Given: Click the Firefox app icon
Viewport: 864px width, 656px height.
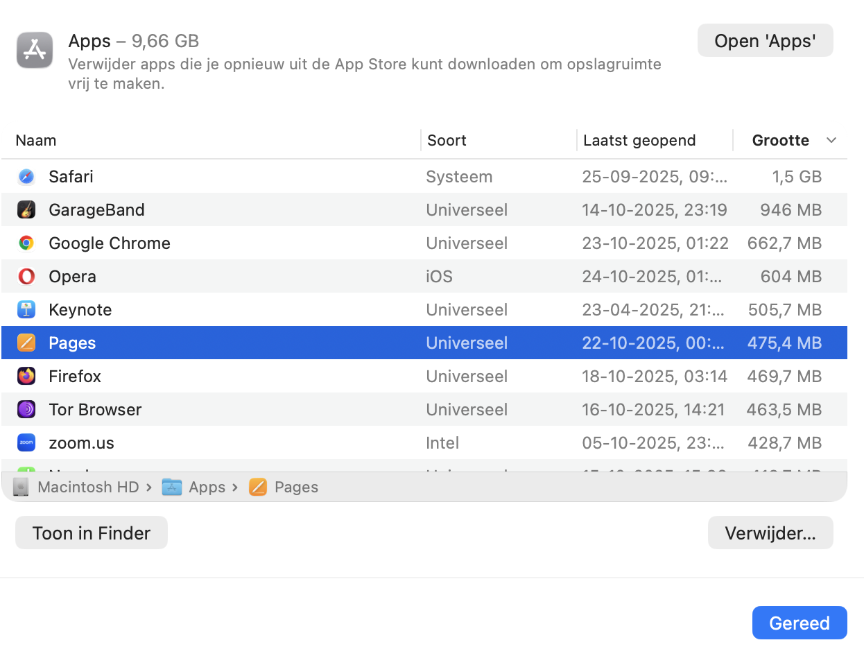Looking at the screenshot, I should click(x=26, y=376).
